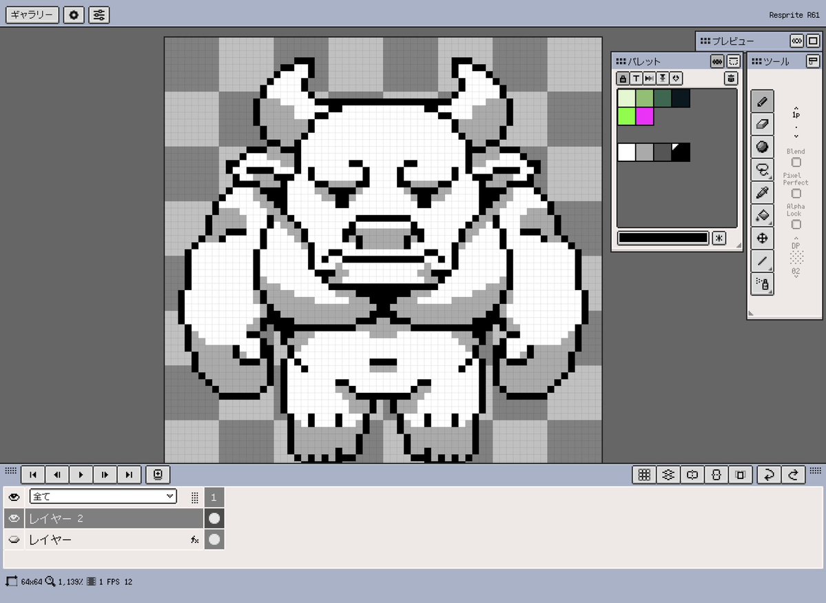Select the Move tool
Viewport: 826px width, 603px height.
762,238
